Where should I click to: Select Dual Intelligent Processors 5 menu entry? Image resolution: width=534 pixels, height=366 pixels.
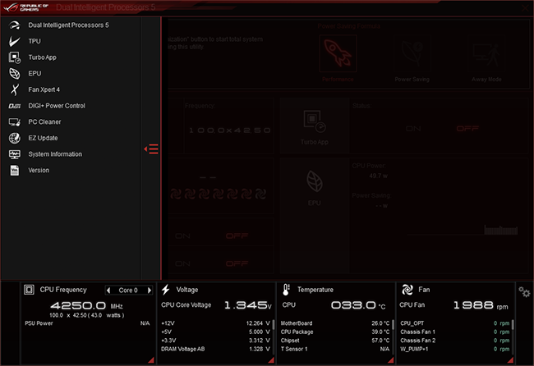coord(68,25)
